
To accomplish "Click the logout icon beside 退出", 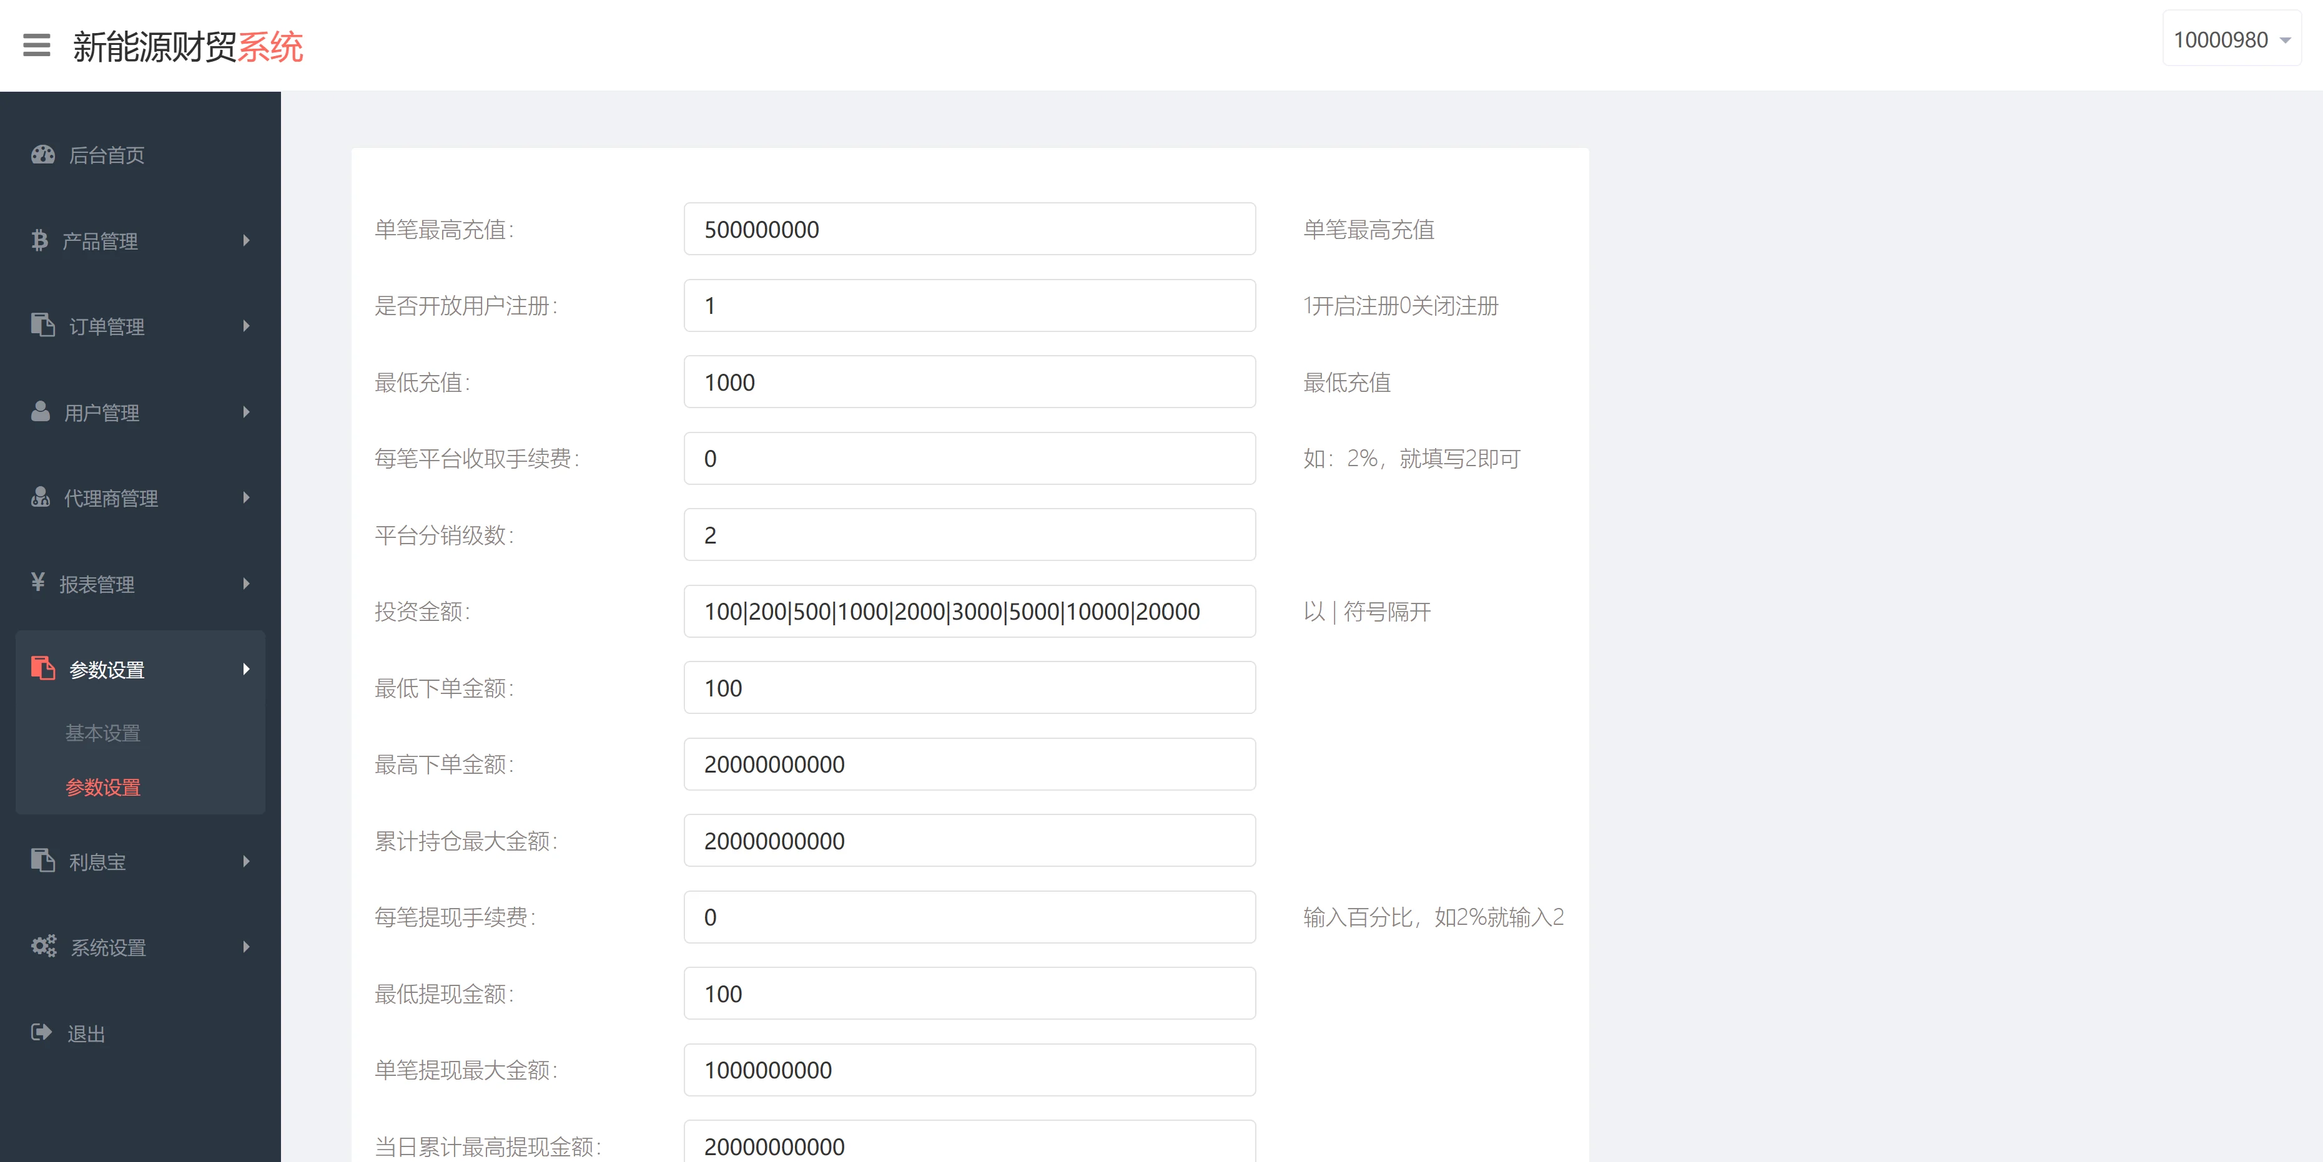I will (41, 1033).
